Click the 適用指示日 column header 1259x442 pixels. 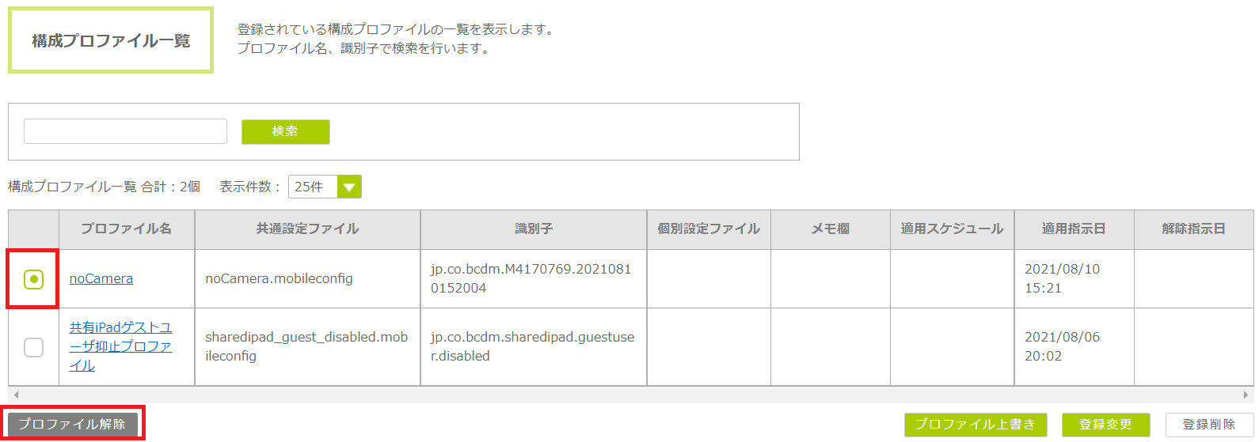point(1074,229)
